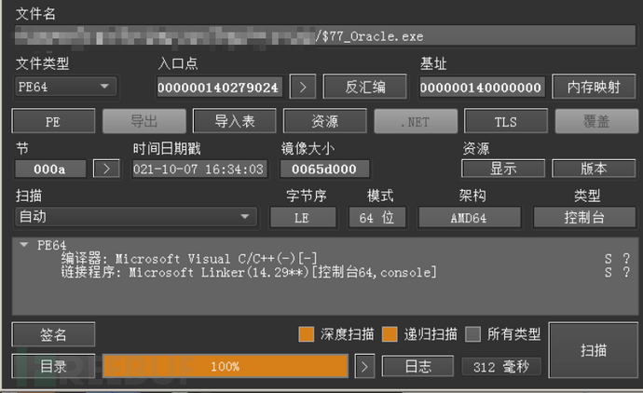This screenshot has height=393, width=643.
Task: Open the 内存映射 memory map button
Action: pos(594,87)
